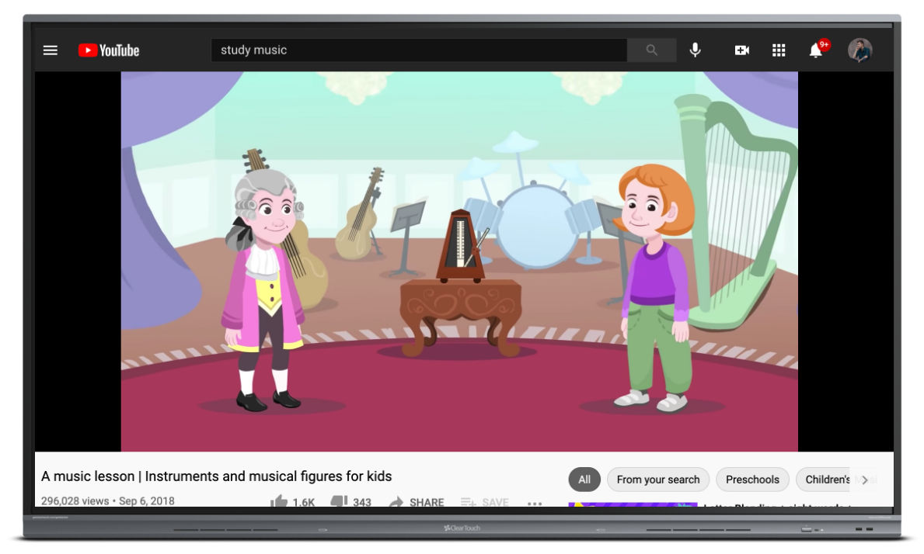Like the video with thumbs up

pyautogui.click(x=280, y=501)
